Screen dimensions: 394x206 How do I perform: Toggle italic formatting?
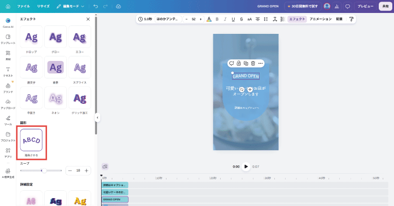pos(225,19)
